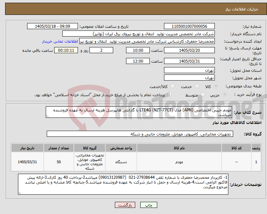Click the واحد شمارش column header

tap(121, 148)
